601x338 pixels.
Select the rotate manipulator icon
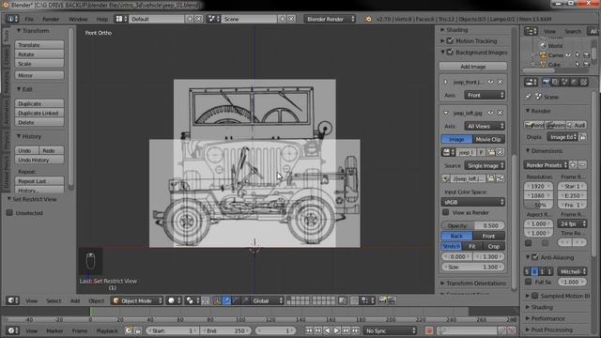[x=236, y=300]
